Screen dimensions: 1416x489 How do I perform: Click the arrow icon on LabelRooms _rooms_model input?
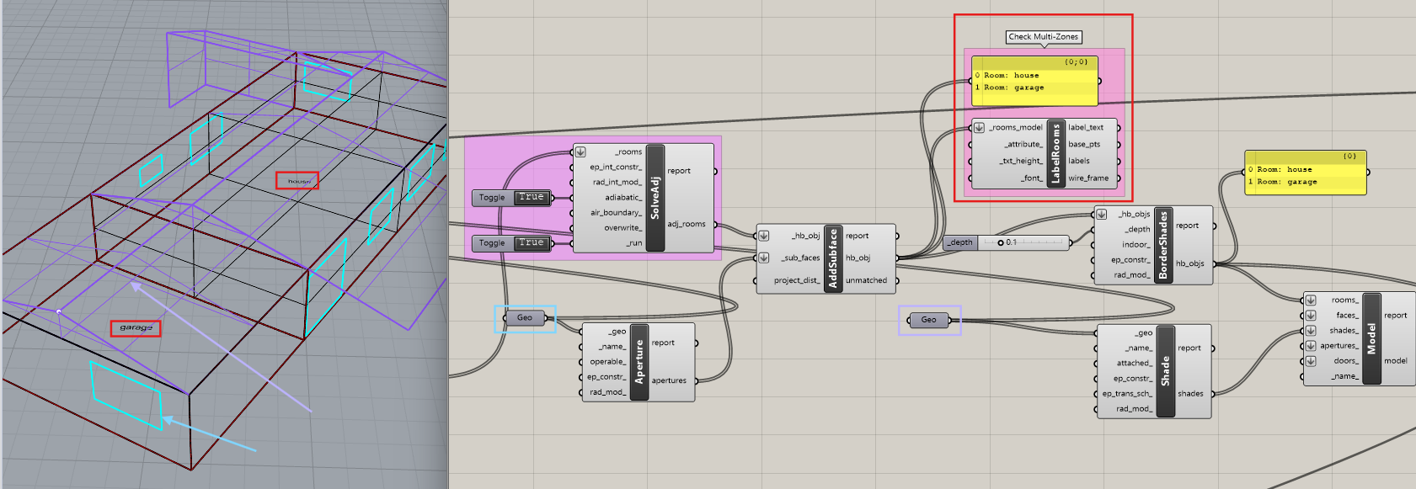coord(979,128)
